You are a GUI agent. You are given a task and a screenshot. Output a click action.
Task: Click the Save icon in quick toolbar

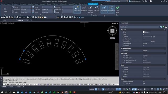click(7, 17)
